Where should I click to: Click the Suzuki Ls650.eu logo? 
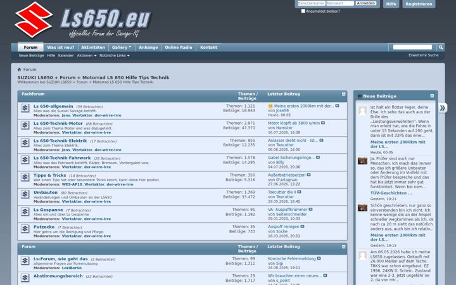point(83,20)
